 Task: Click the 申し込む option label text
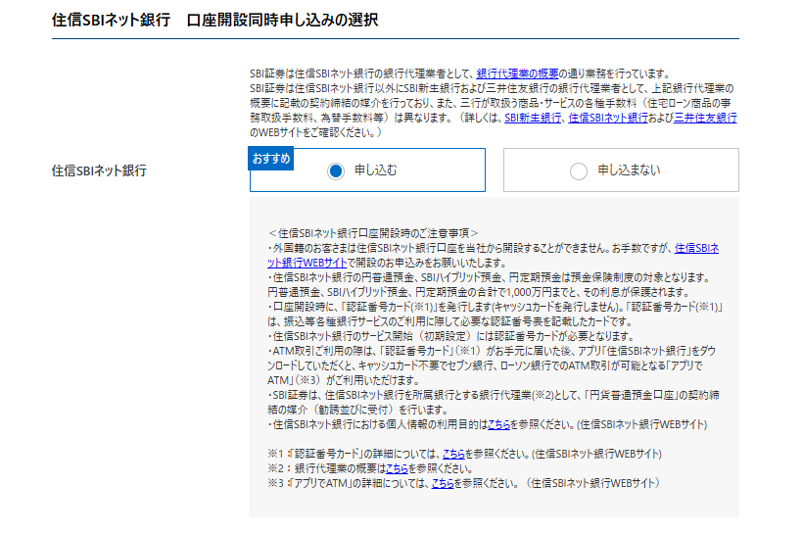tap(375, 170)
